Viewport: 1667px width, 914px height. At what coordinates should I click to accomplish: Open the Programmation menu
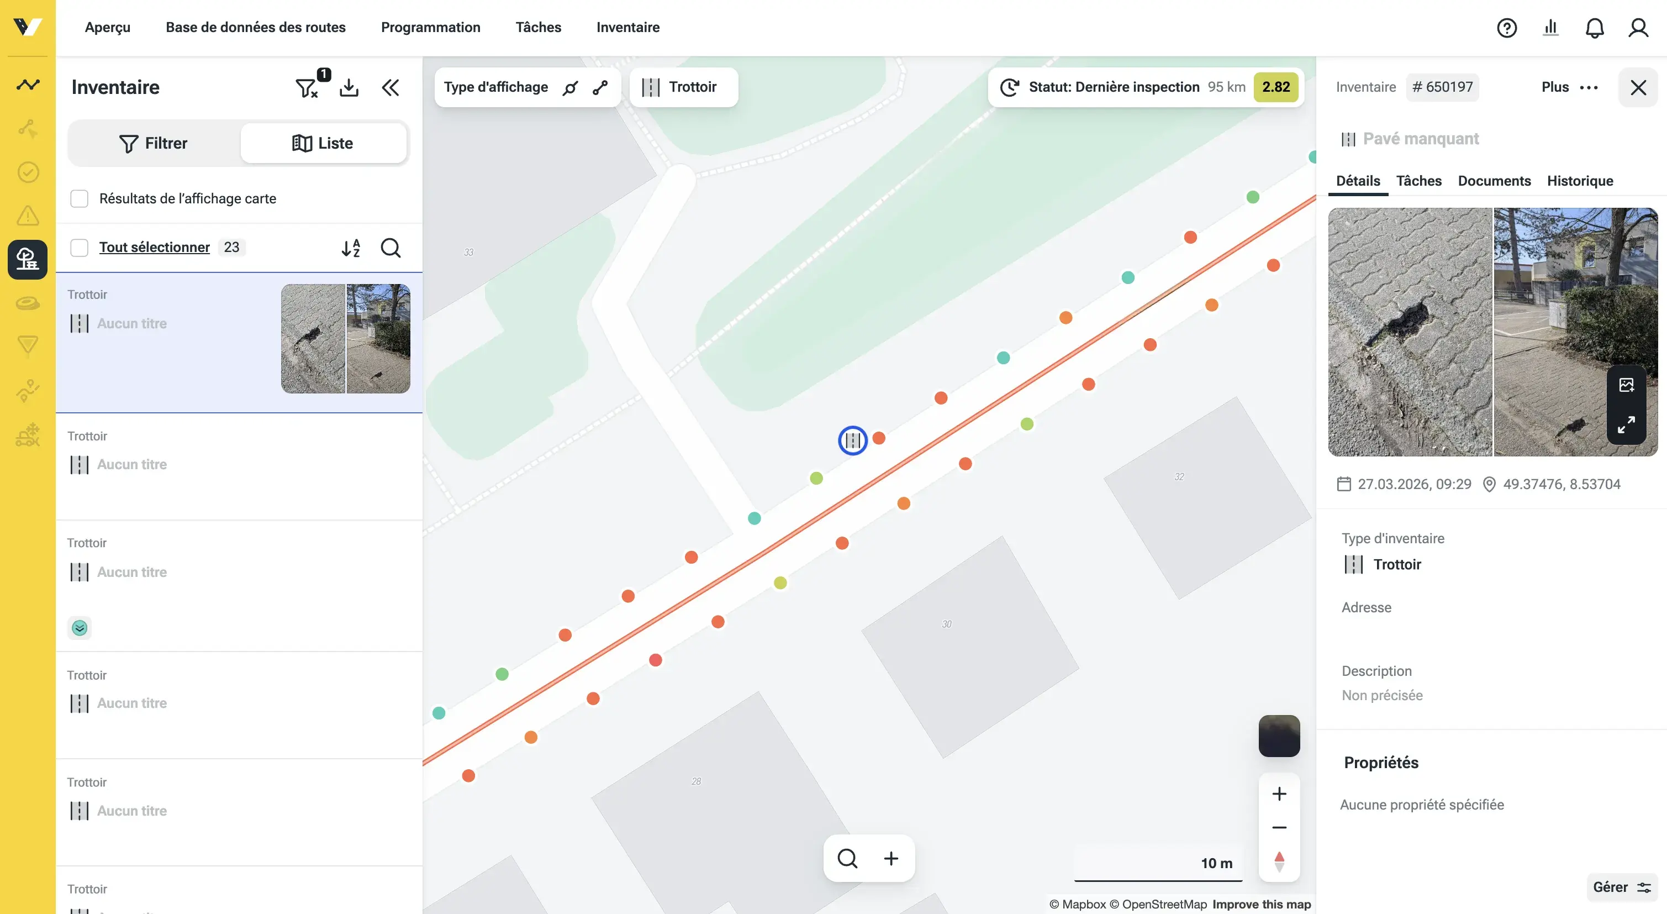430,27
